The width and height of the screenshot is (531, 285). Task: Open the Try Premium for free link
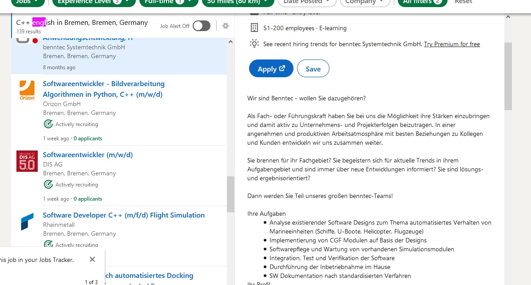452,44
